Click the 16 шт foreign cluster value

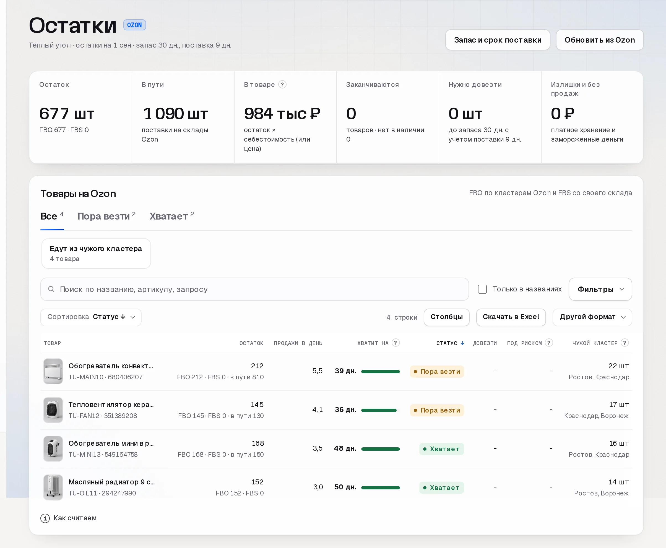pos(619,443)
